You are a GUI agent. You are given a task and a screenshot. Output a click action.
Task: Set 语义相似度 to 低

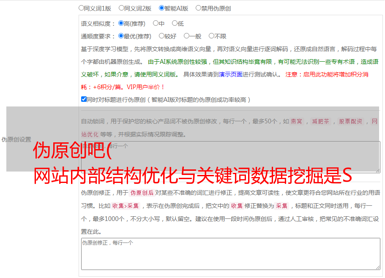pos(175,23)
